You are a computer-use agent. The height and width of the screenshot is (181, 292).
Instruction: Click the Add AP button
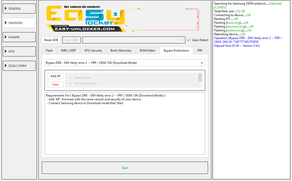[55, 76]
